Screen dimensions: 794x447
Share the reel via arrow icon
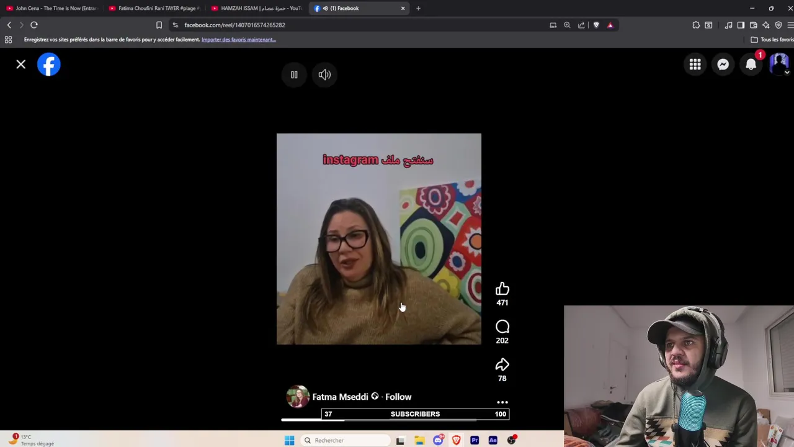tap(502, 364)
